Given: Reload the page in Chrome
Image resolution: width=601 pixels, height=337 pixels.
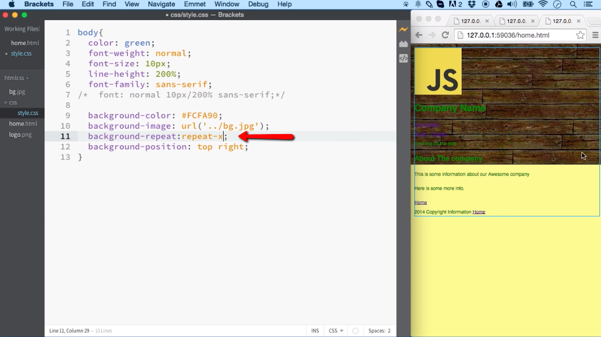Looking at the screenshot, I should click(x=445, y=36).
